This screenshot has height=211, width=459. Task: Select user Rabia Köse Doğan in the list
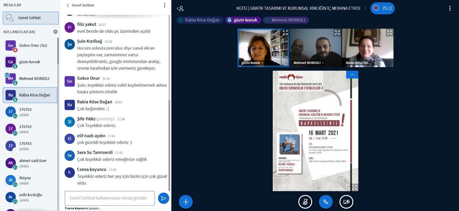[30, 95]
